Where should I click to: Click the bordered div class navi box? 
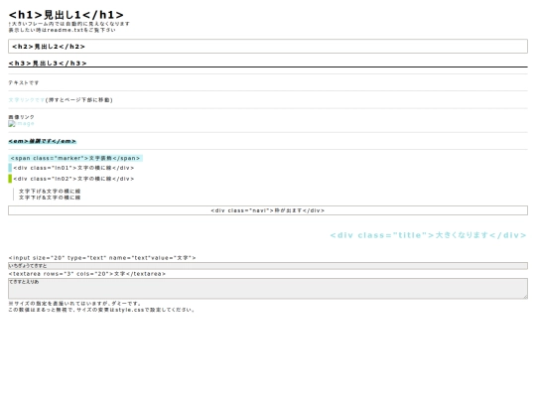(268, 210)
